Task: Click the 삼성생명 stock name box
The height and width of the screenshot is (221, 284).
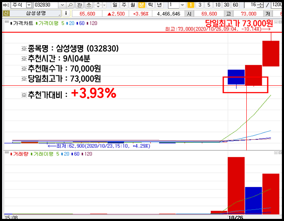Action: (36, 13)
